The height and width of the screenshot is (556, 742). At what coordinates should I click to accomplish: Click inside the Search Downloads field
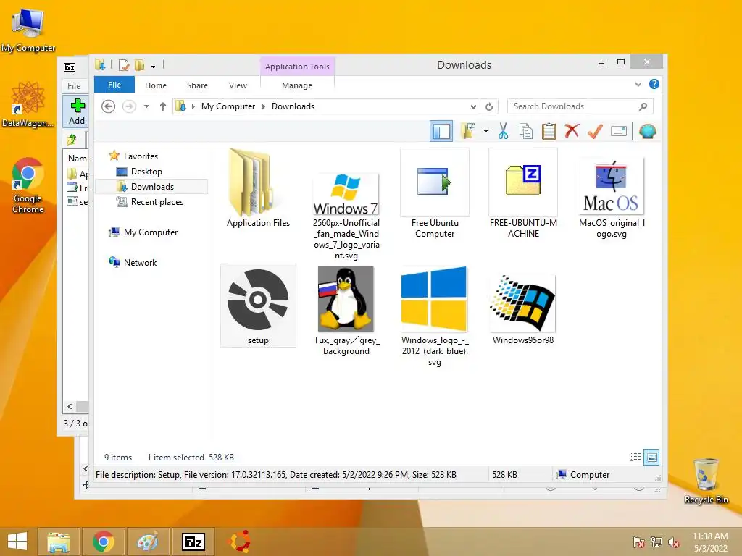pyautogui.click(x=580, y=106)
